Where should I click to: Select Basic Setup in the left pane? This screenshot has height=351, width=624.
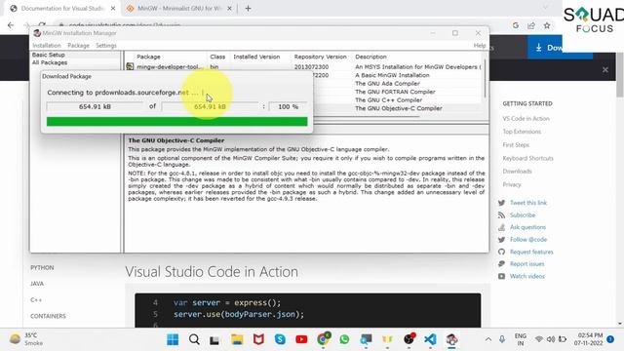49,55
